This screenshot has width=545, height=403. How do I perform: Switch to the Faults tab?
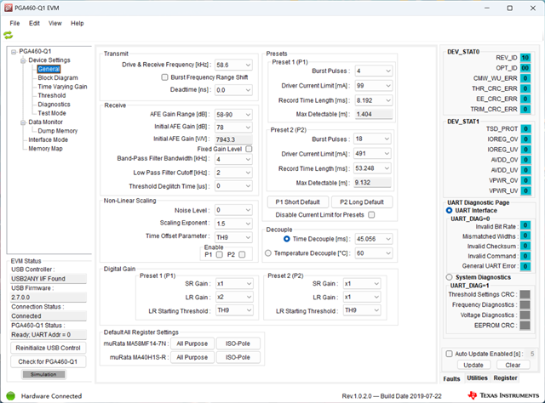click(452, 378)
